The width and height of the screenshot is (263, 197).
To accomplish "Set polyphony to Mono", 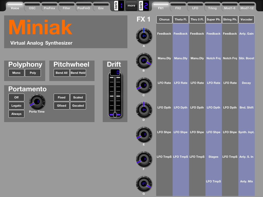I will click(x=16, y=73).
